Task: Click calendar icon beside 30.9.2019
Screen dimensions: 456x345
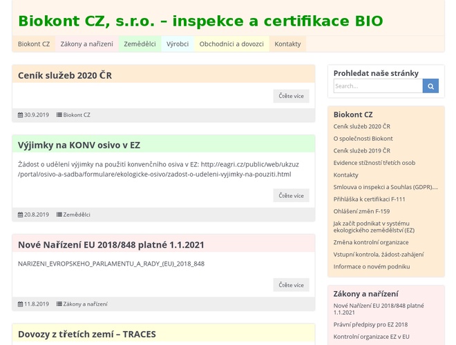Action: (x=20, y=115)
